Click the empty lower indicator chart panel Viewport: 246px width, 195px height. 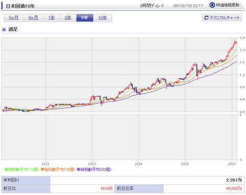point(119,137)
